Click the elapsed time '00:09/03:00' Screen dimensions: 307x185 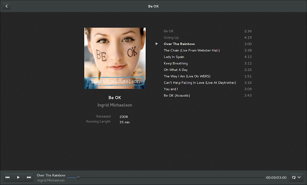[276, 178]
